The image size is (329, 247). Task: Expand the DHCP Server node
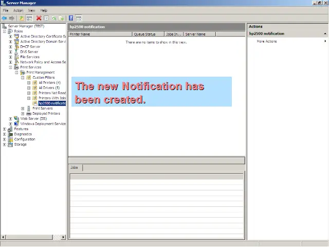[10, 47]
